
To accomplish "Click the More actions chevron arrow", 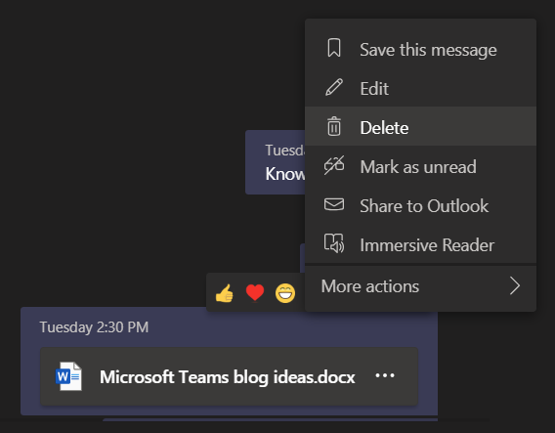I will tap(515, 285).
